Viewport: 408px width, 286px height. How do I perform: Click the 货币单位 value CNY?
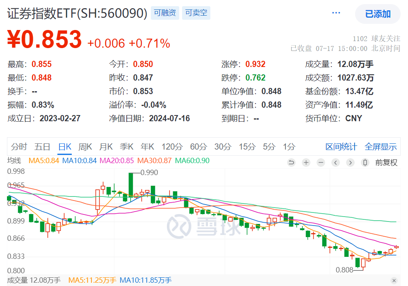(353, 118)
